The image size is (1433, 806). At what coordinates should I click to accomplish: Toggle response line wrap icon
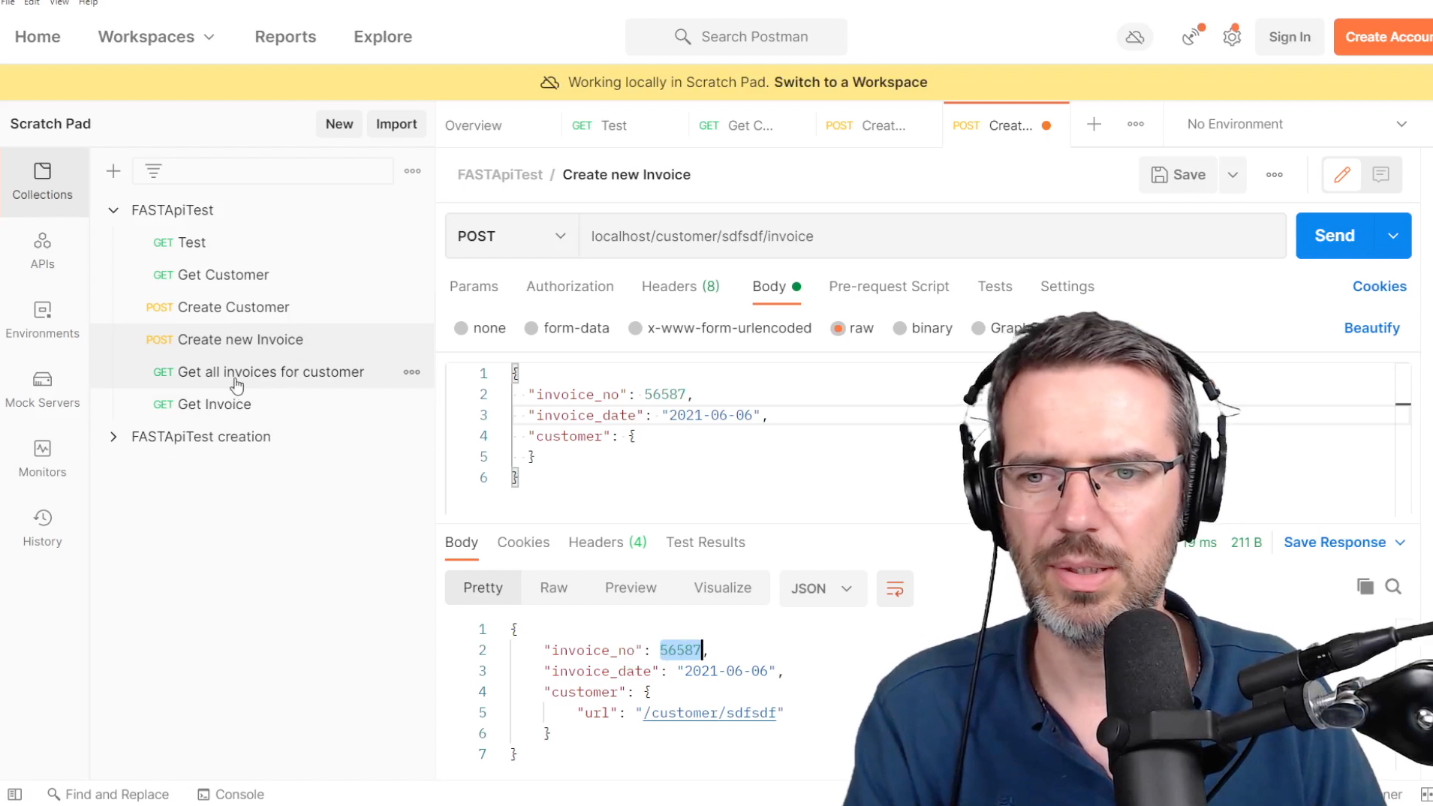(895, 589)
